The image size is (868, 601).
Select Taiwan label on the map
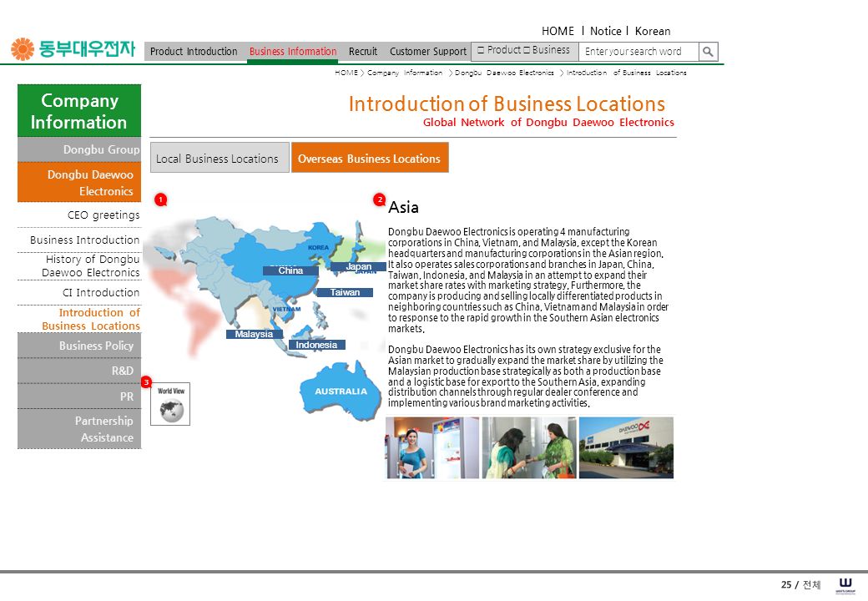(345, 292)
